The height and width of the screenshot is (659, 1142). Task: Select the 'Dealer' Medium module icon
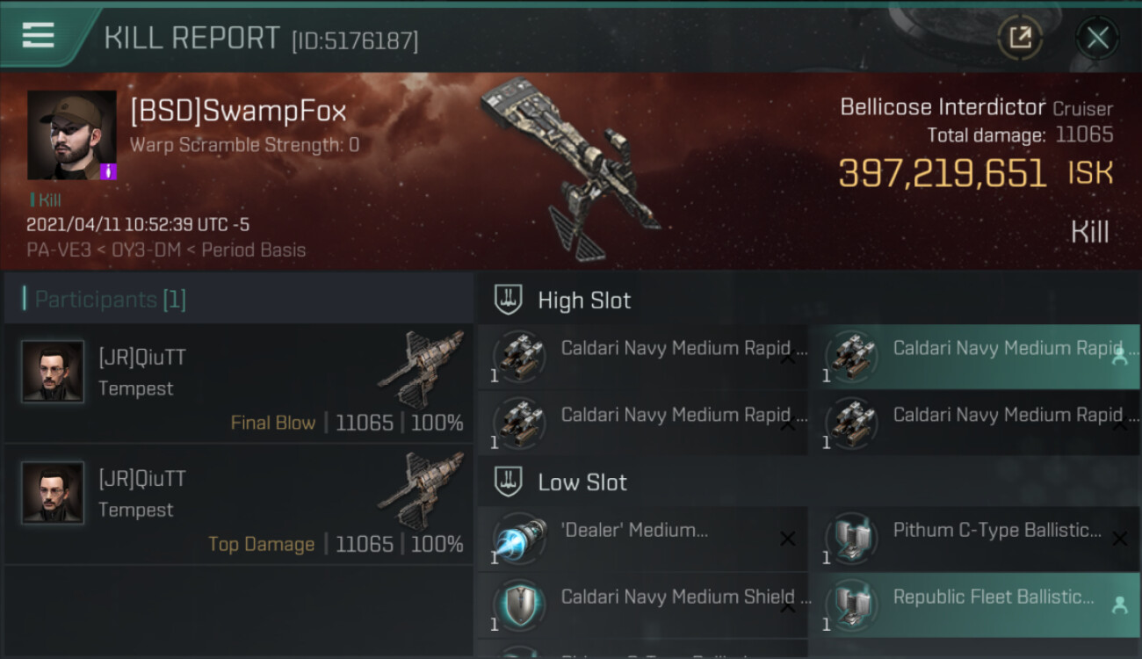click(519, 540)
